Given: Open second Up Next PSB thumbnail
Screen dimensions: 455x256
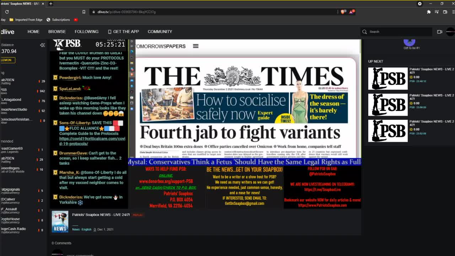Looking at the screenshot, I should [x=388, y=105].
